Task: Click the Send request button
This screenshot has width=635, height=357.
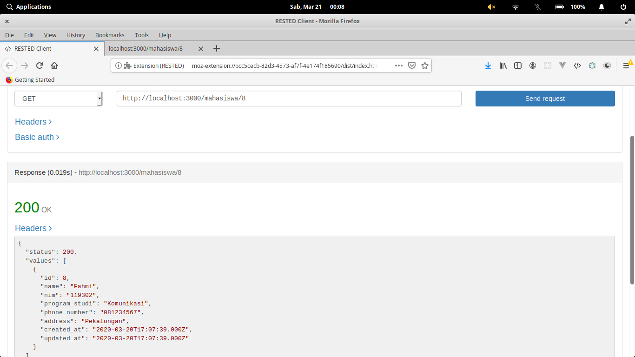Action: click(544, 99)
